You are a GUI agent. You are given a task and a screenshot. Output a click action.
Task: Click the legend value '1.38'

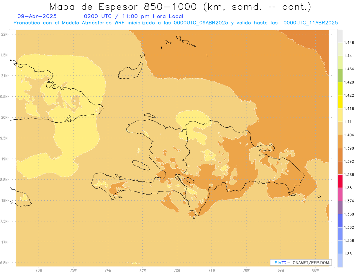click(348, 188)
